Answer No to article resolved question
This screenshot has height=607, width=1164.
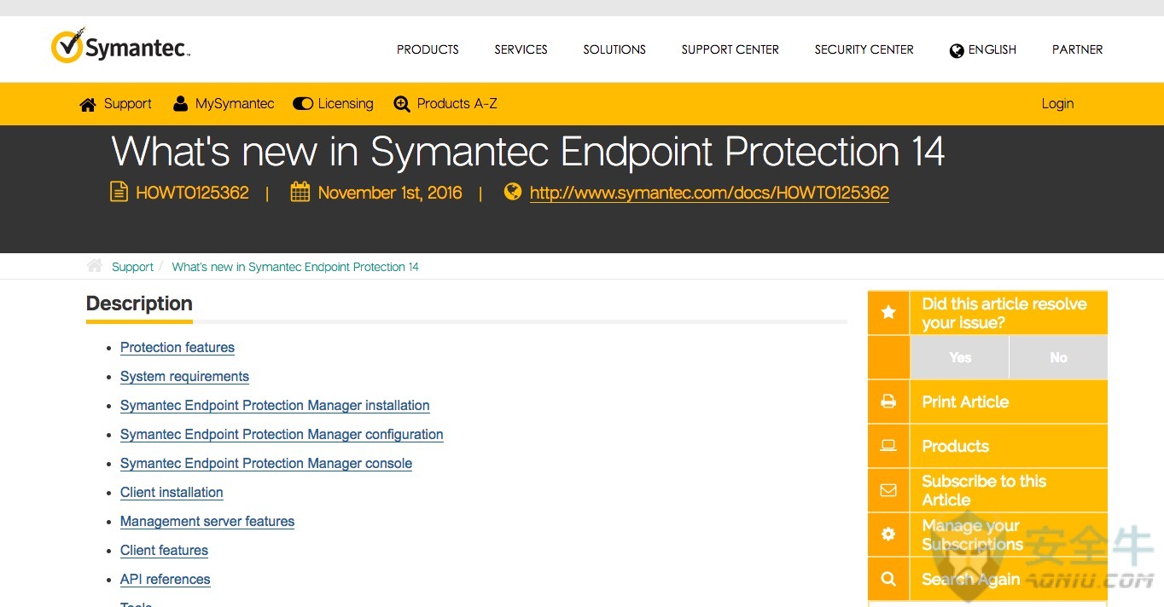point(1058,357)
